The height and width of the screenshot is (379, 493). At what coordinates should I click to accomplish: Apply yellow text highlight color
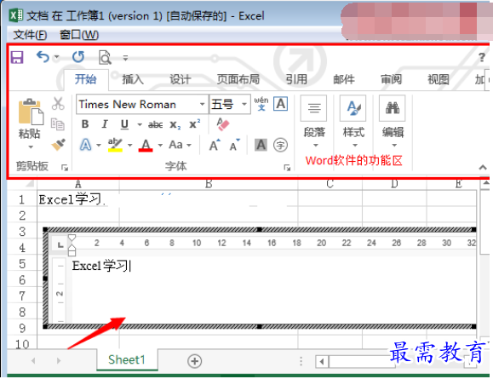tap(115, 145)
